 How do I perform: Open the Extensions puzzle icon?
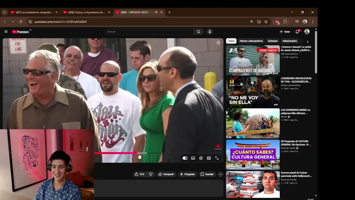point(285,22)
